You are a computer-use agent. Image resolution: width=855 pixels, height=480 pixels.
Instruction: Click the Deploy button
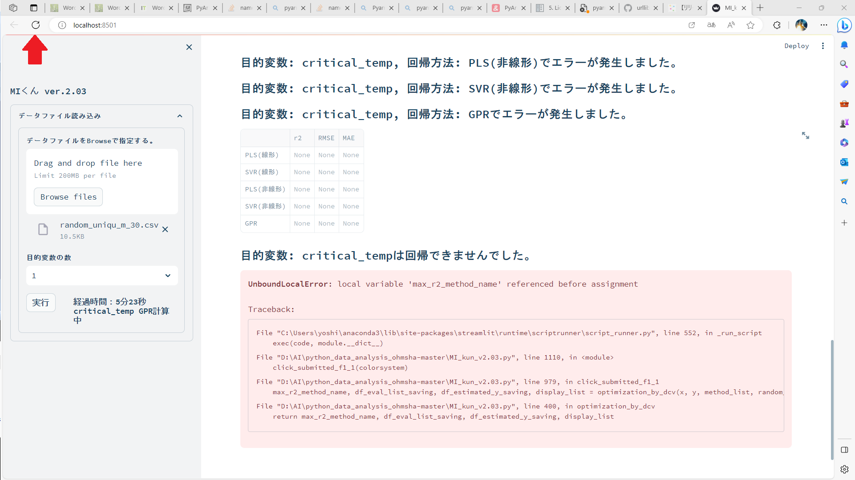(x=796, y=46)
